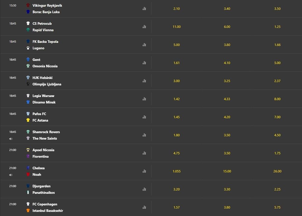This screenshot has width=302, height=216.
Task: Open the Pafos FC match link
Action: [x=39, y=114]
